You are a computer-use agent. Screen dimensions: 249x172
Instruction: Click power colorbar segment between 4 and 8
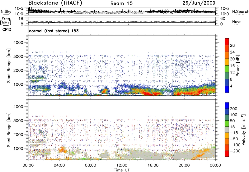click(227, 82)
